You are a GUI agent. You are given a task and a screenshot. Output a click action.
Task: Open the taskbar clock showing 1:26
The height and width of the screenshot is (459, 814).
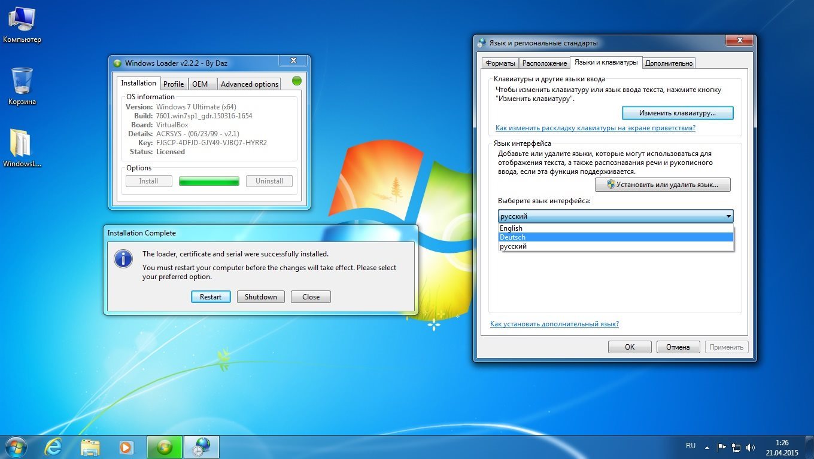point(782,448)
